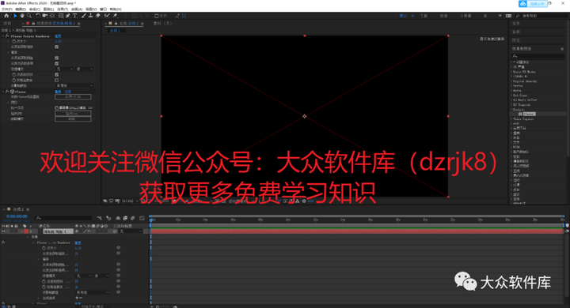Click the stopwatch for 点大小 in Effect Controls
Viewport: 570px width, 308px height.
13,41
